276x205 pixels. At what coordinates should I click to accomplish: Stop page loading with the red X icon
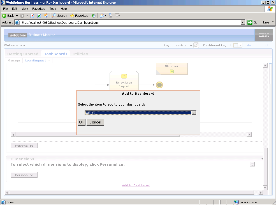click(33, 16)
